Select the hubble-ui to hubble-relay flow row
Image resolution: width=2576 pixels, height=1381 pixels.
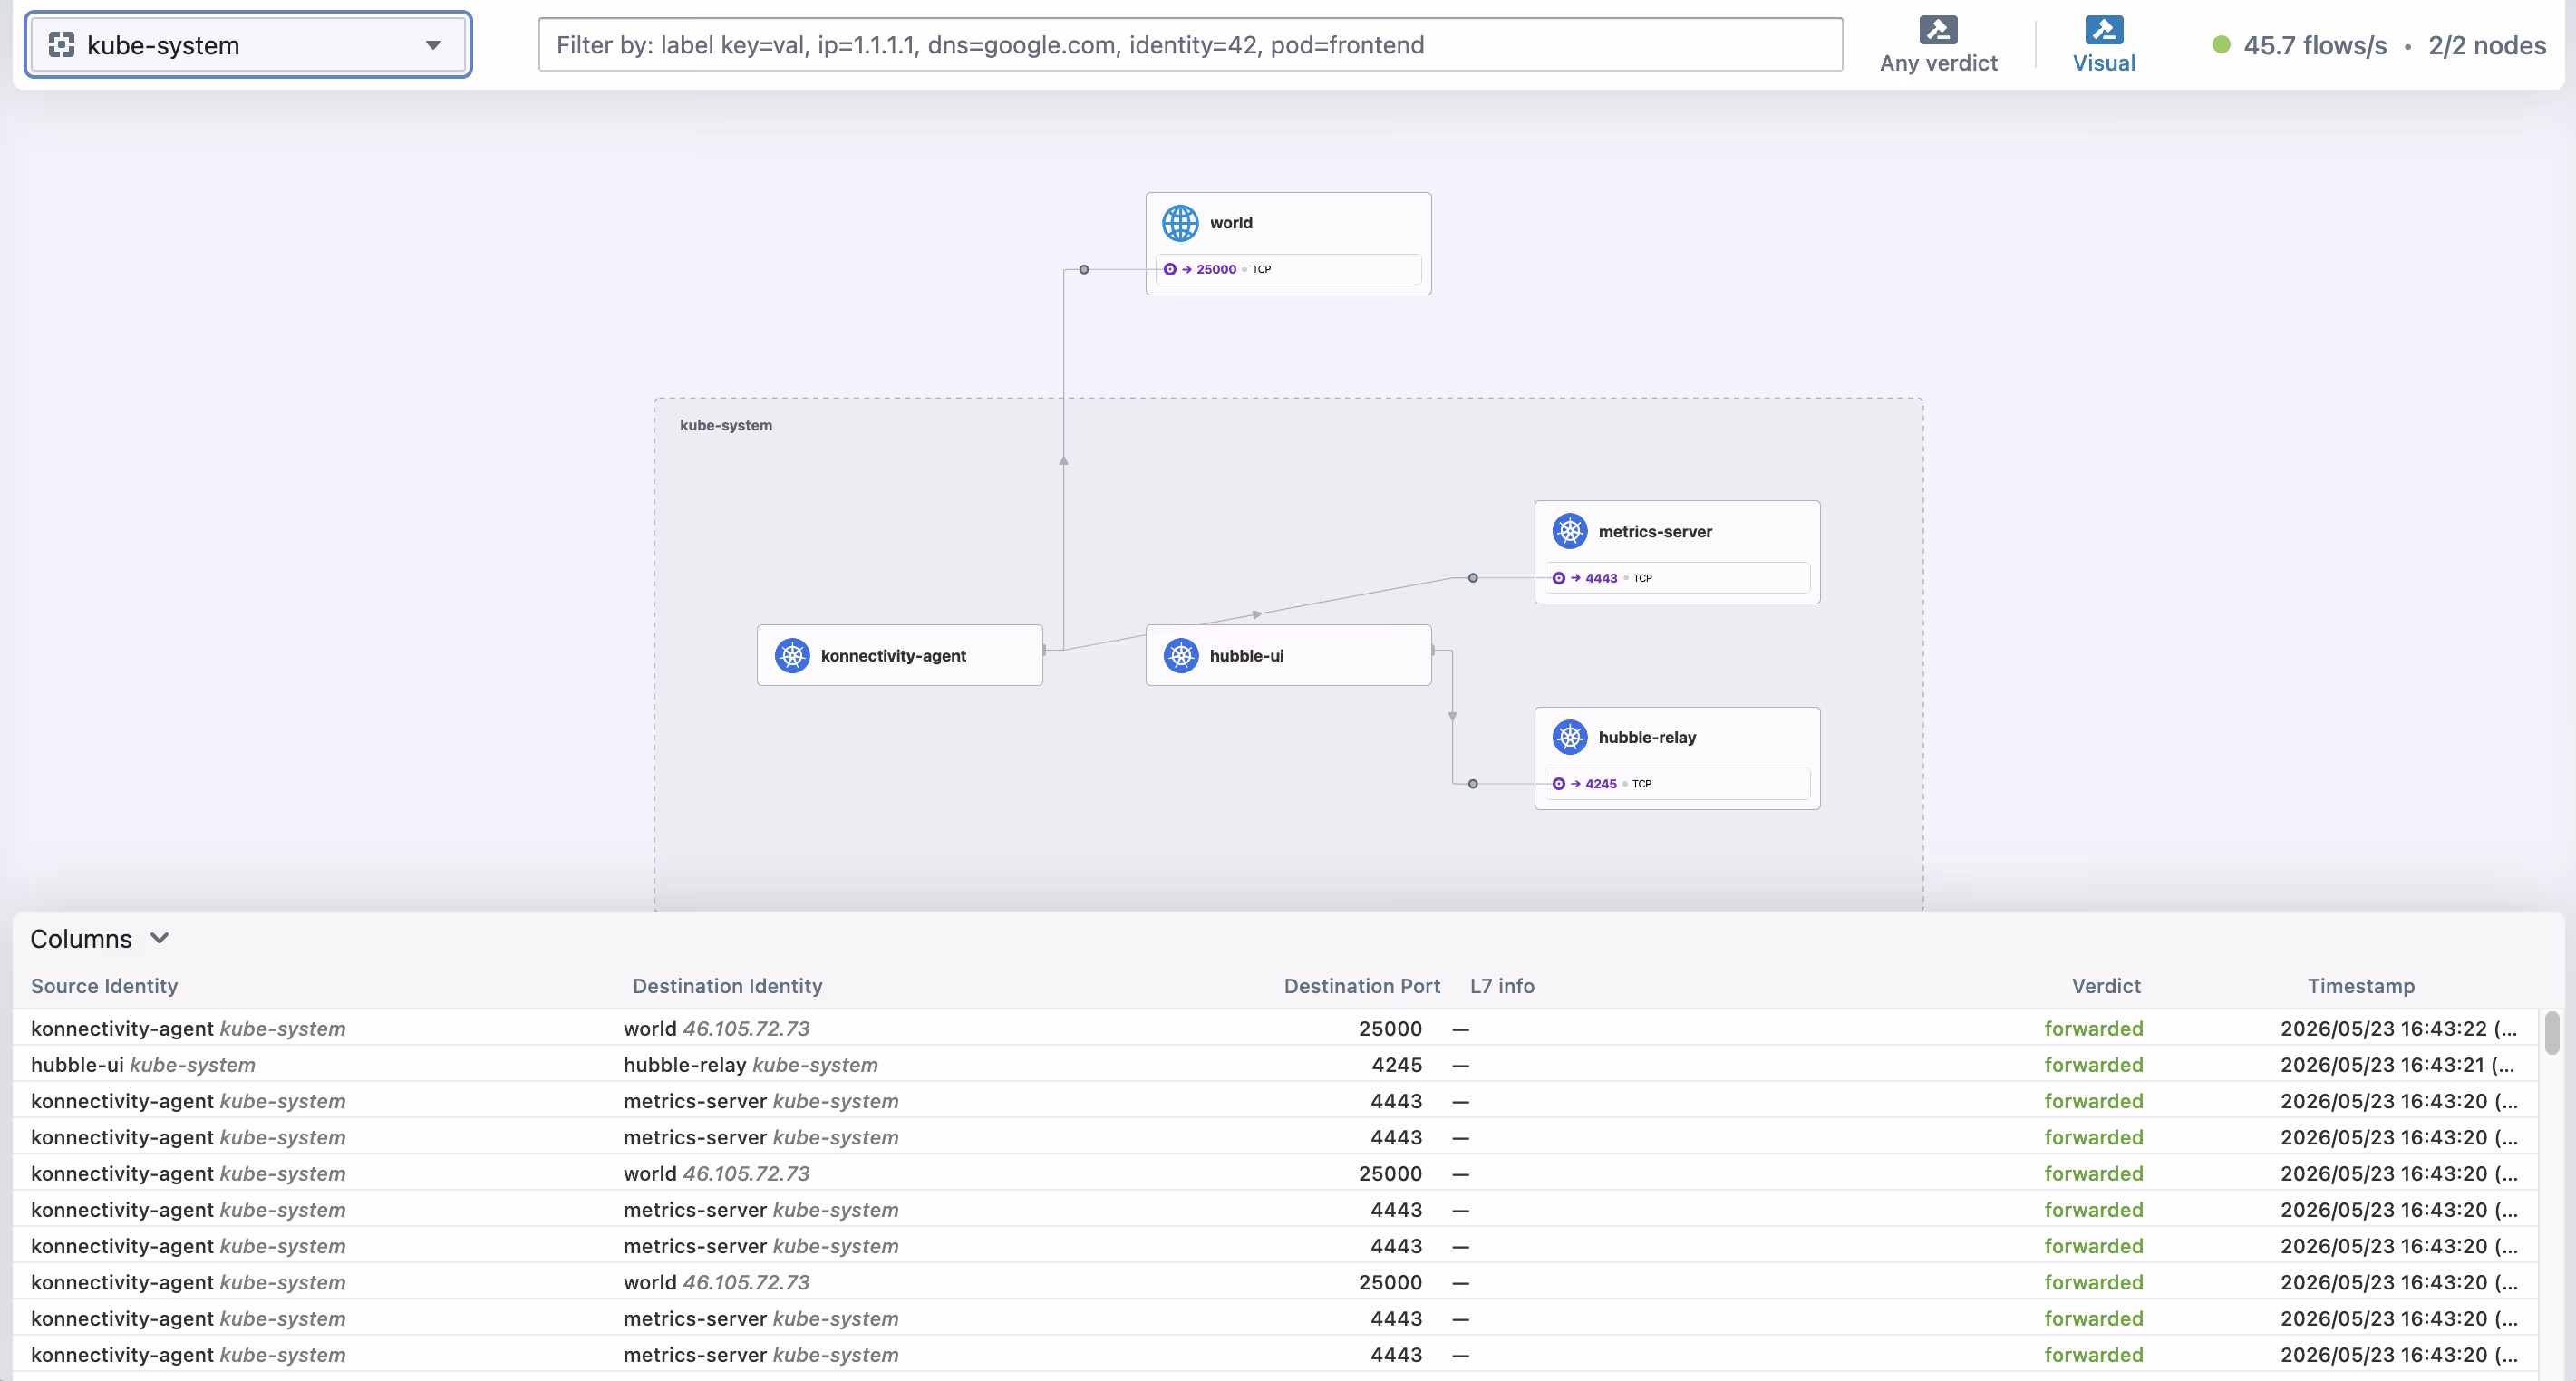[1275, 1064]
